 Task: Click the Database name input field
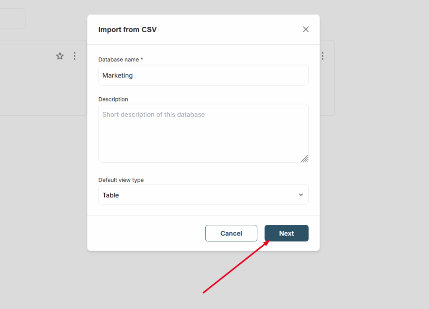203,75
